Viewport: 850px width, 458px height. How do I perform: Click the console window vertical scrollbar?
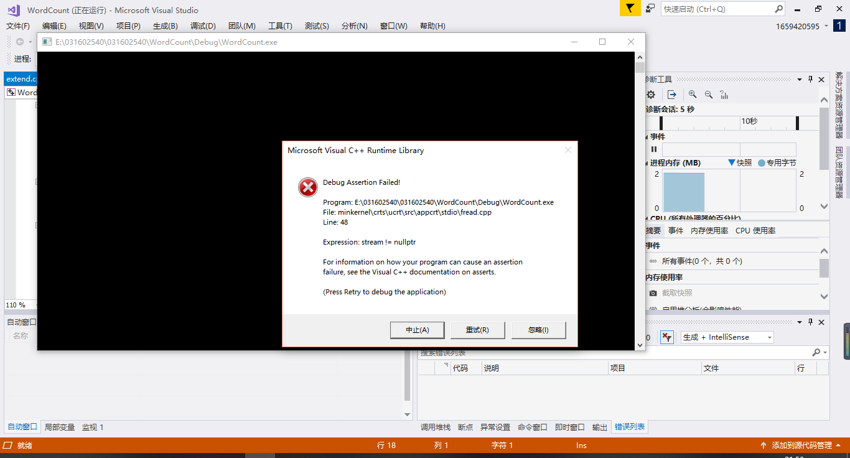[640, 201]
